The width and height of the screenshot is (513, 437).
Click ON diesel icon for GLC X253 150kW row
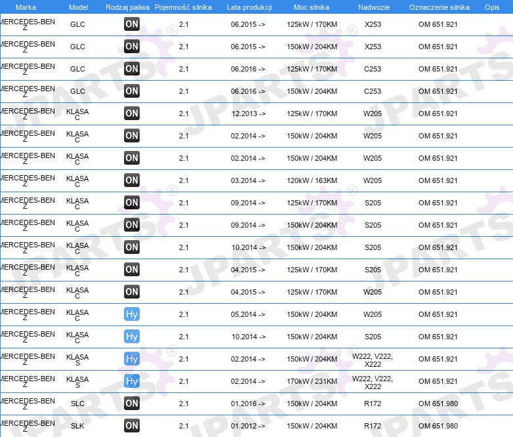tap(132, 47)
